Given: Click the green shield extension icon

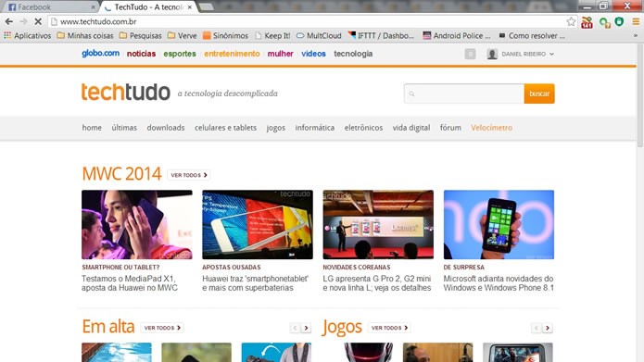Looking at the screenshot, I should (x=619, y=21).
